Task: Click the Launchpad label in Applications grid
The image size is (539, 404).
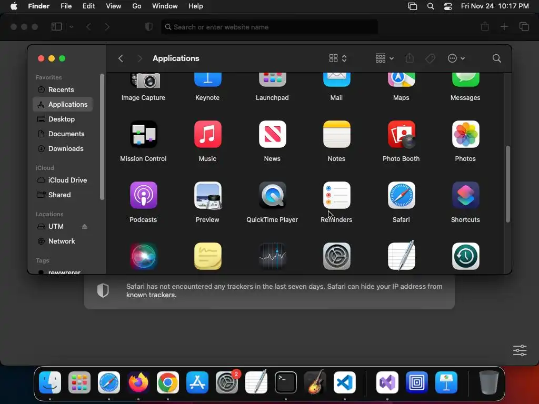Action: 272,97
